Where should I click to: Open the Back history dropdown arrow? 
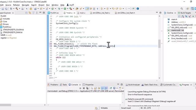(x=123, y=9)
